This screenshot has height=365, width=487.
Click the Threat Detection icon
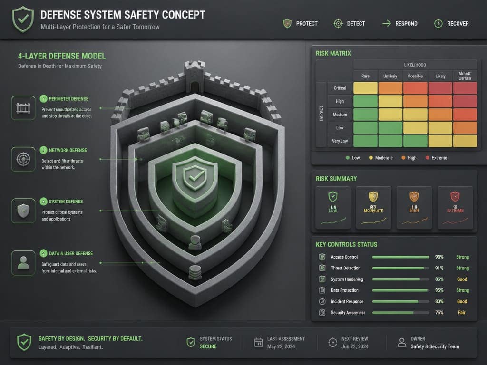coord(322,268)
